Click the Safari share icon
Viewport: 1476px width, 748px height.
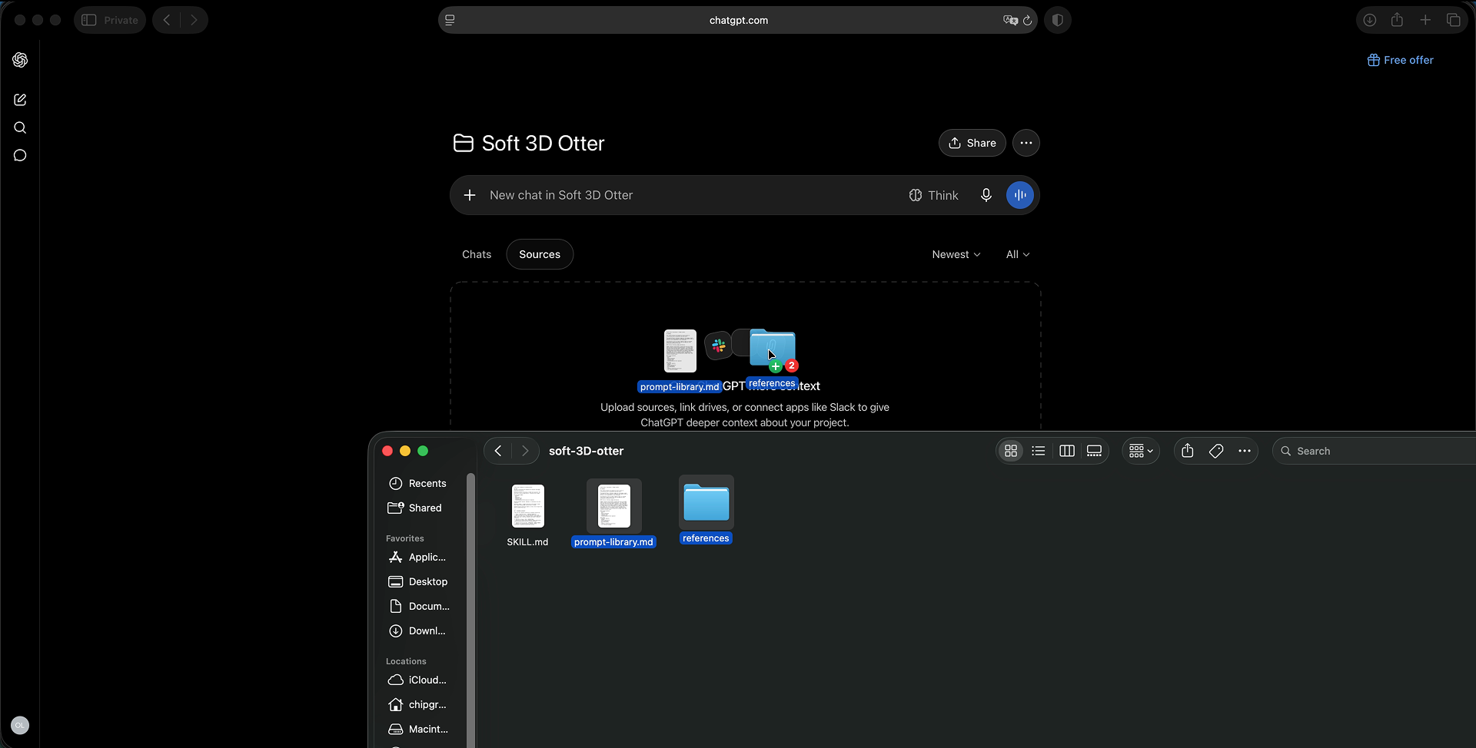click(x=1398, y=20)
